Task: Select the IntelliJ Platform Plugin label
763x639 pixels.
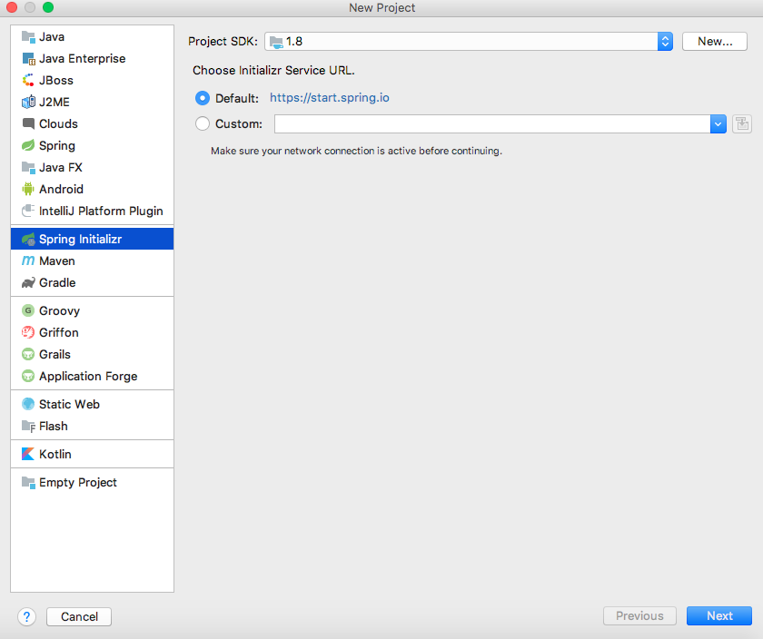Action: 101,211
